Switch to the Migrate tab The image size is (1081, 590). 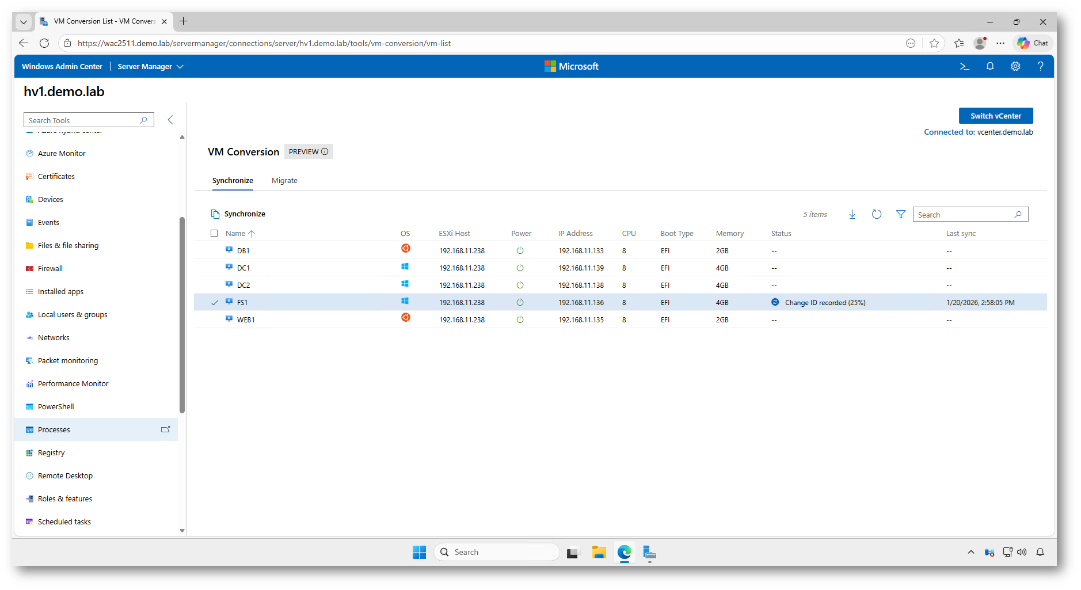pyautogui.click(x=284, y=181)
